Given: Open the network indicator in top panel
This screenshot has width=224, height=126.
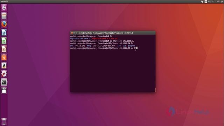Looking at the screenshot, I should (x=202, y=1).
